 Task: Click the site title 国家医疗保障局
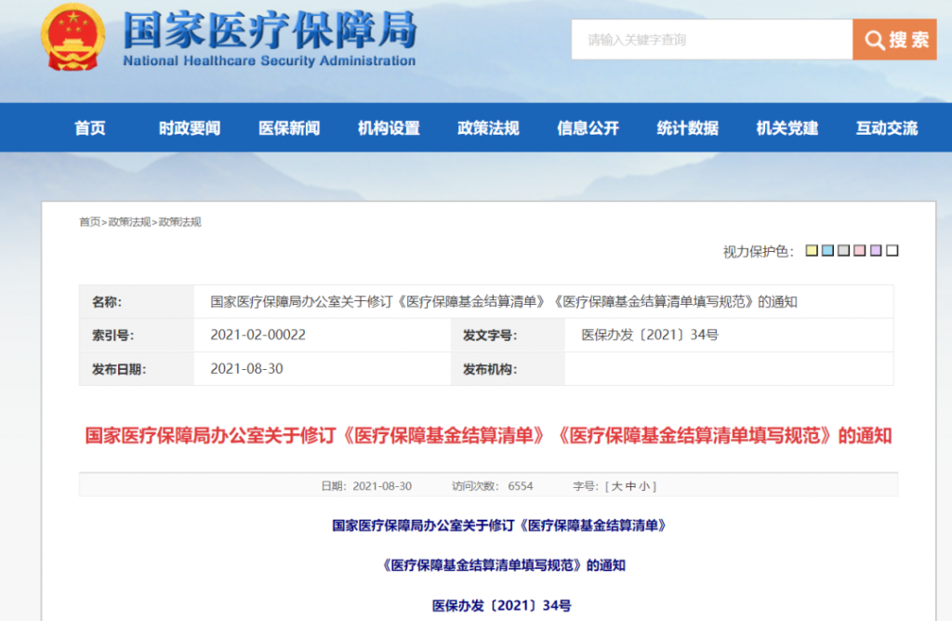[x=271, y=30]
